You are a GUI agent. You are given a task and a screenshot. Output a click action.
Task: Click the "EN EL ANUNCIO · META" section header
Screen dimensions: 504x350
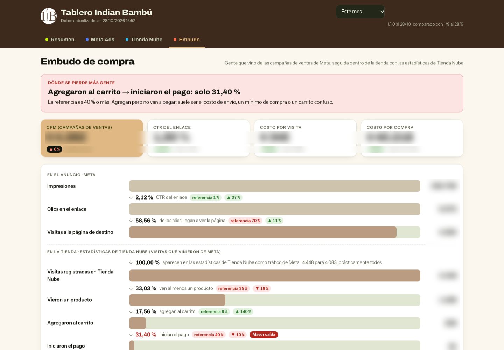[71, 175]
